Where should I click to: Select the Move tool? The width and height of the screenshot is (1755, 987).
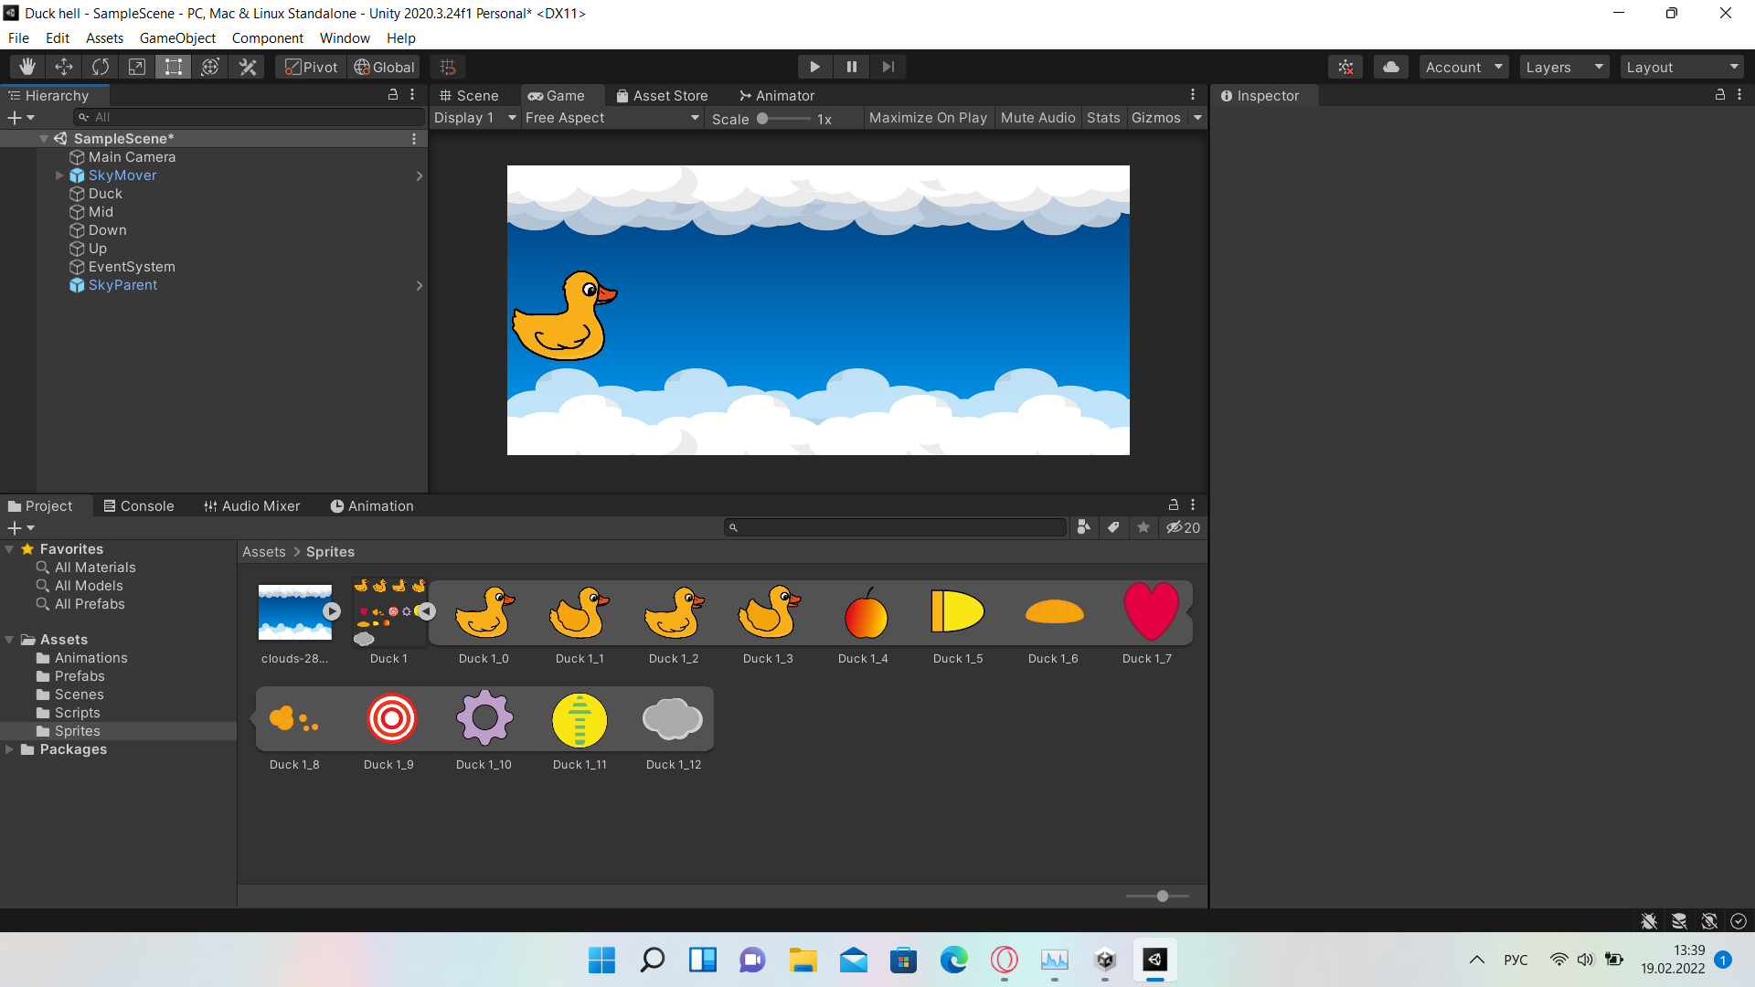[x=64, y=67]
